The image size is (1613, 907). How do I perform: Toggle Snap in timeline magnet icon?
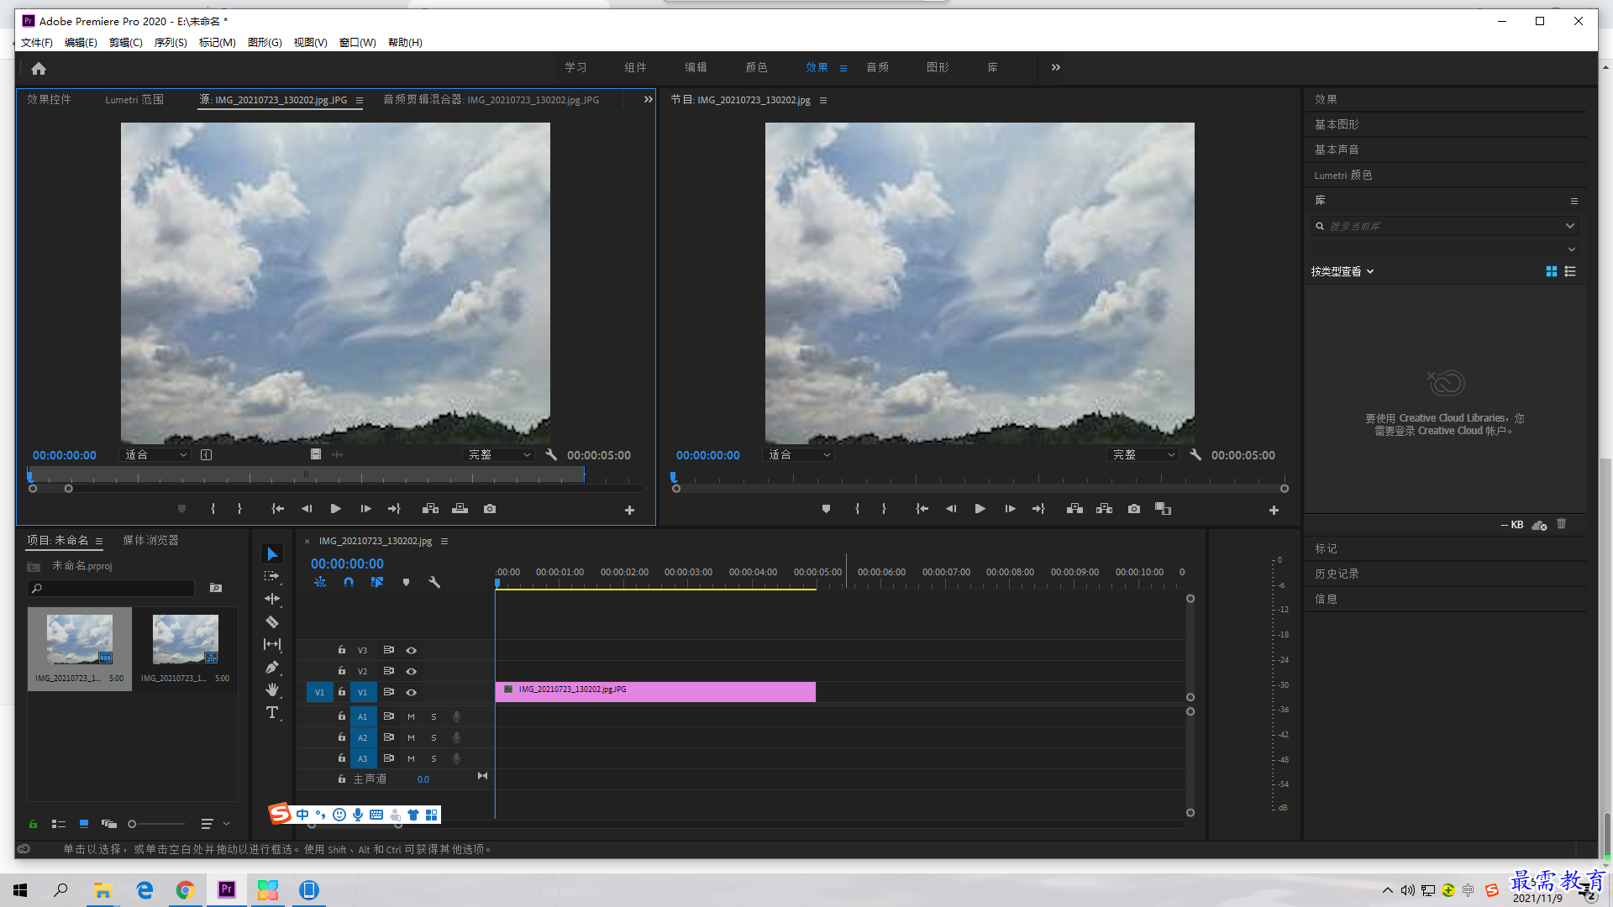pos(349,582)
